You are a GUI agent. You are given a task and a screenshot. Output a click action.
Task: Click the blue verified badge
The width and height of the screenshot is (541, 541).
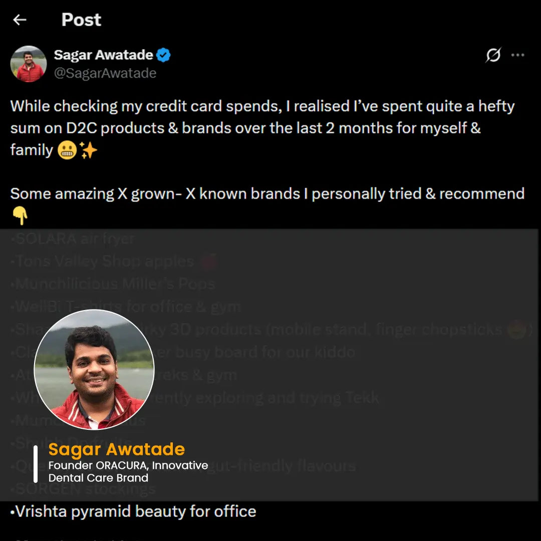163,55
